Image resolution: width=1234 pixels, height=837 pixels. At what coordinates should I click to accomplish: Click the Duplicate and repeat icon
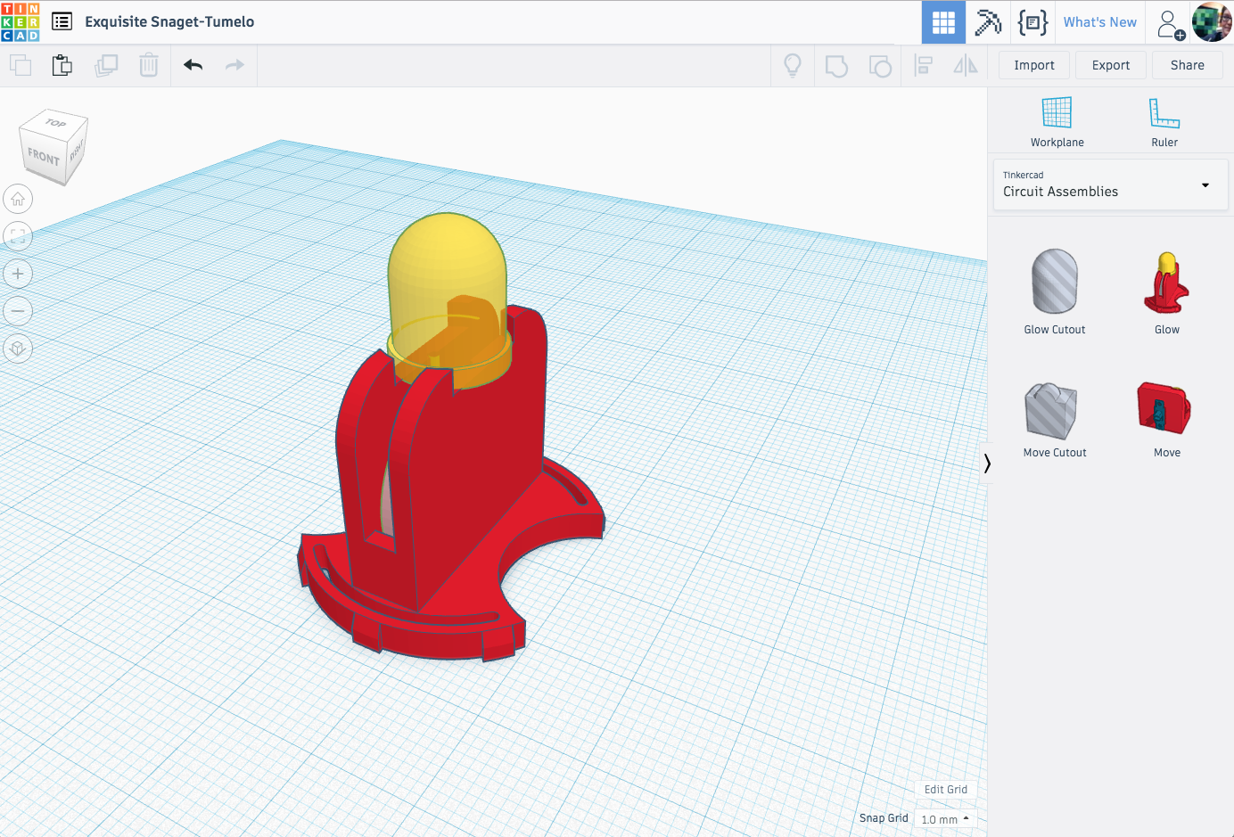click(x=106, y=65)
